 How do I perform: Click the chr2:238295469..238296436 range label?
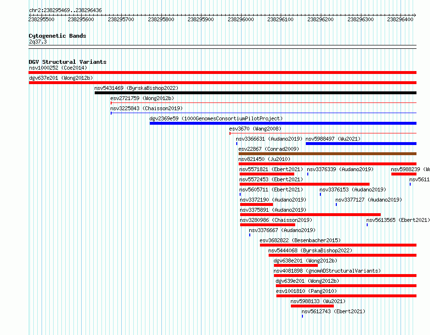pyautogui.click(x=65, y=10)
